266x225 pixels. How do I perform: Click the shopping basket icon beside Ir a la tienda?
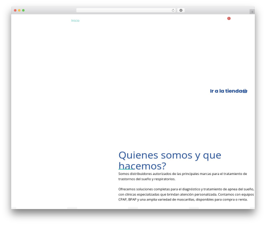245,91
